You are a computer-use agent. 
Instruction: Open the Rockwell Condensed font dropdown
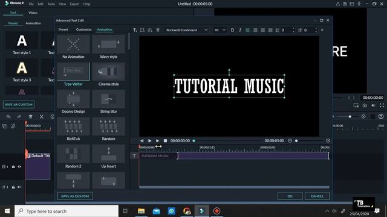click(x=187, y=30)
